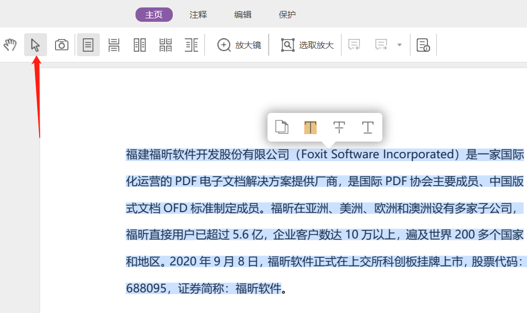
Task: Open the 主页 tab
Action: tap(154, 14)
